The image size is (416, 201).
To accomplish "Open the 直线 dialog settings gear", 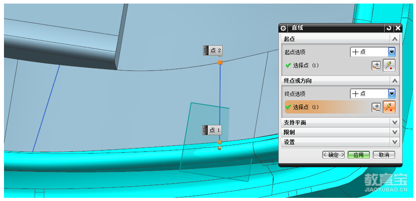I will click(283, 28).
